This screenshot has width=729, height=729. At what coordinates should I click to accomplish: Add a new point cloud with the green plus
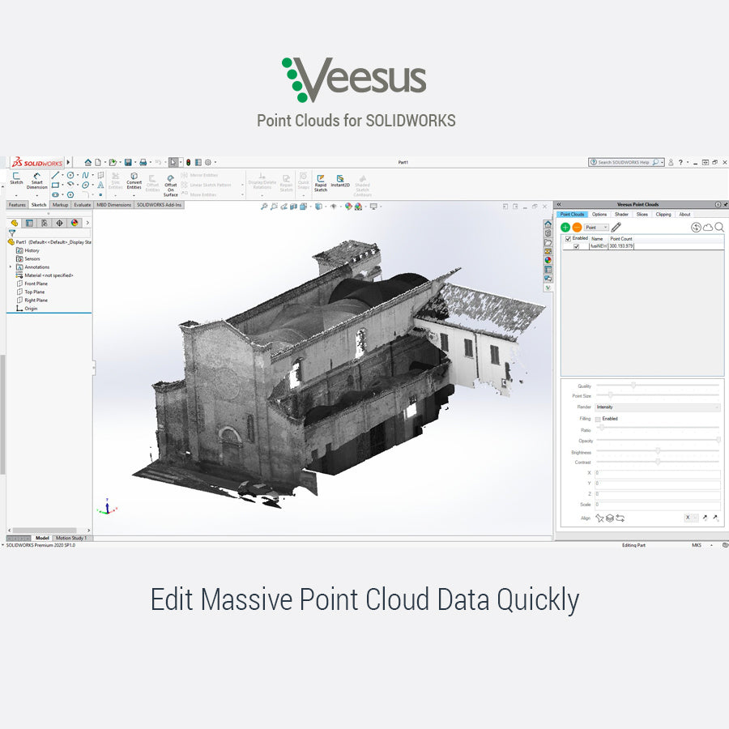click(x=565, y=227)
